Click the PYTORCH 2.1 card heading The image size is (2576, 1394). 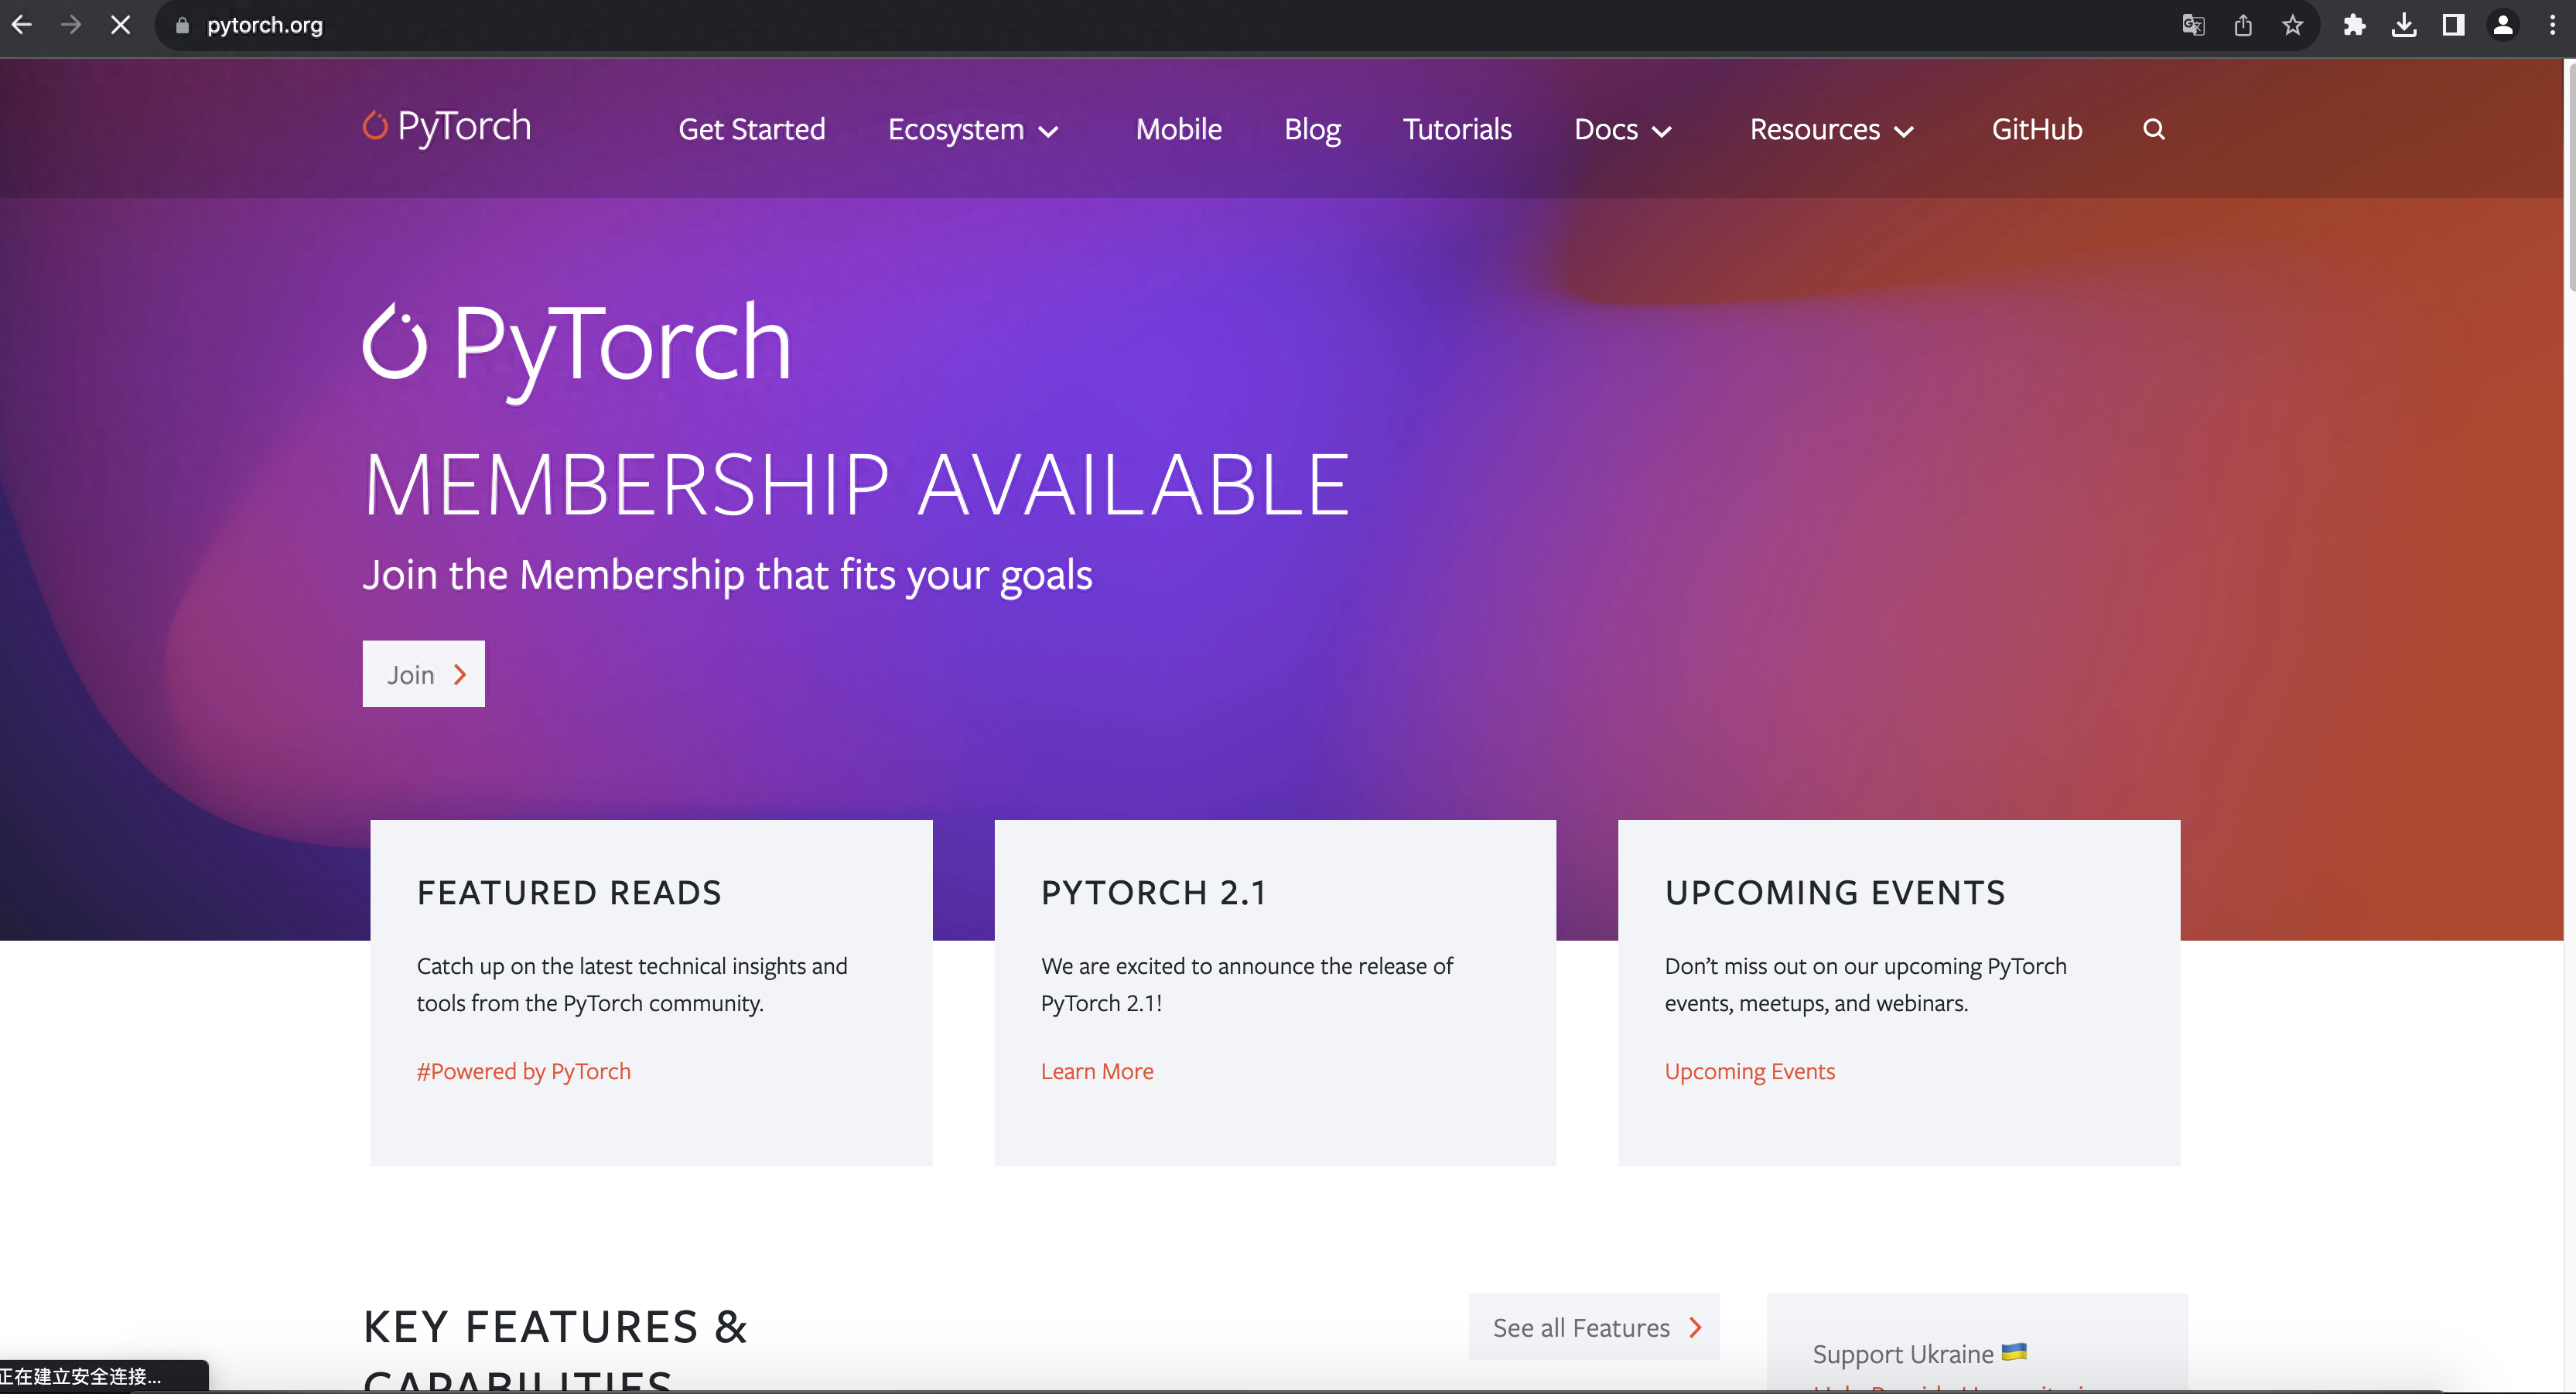[1154, 892]
